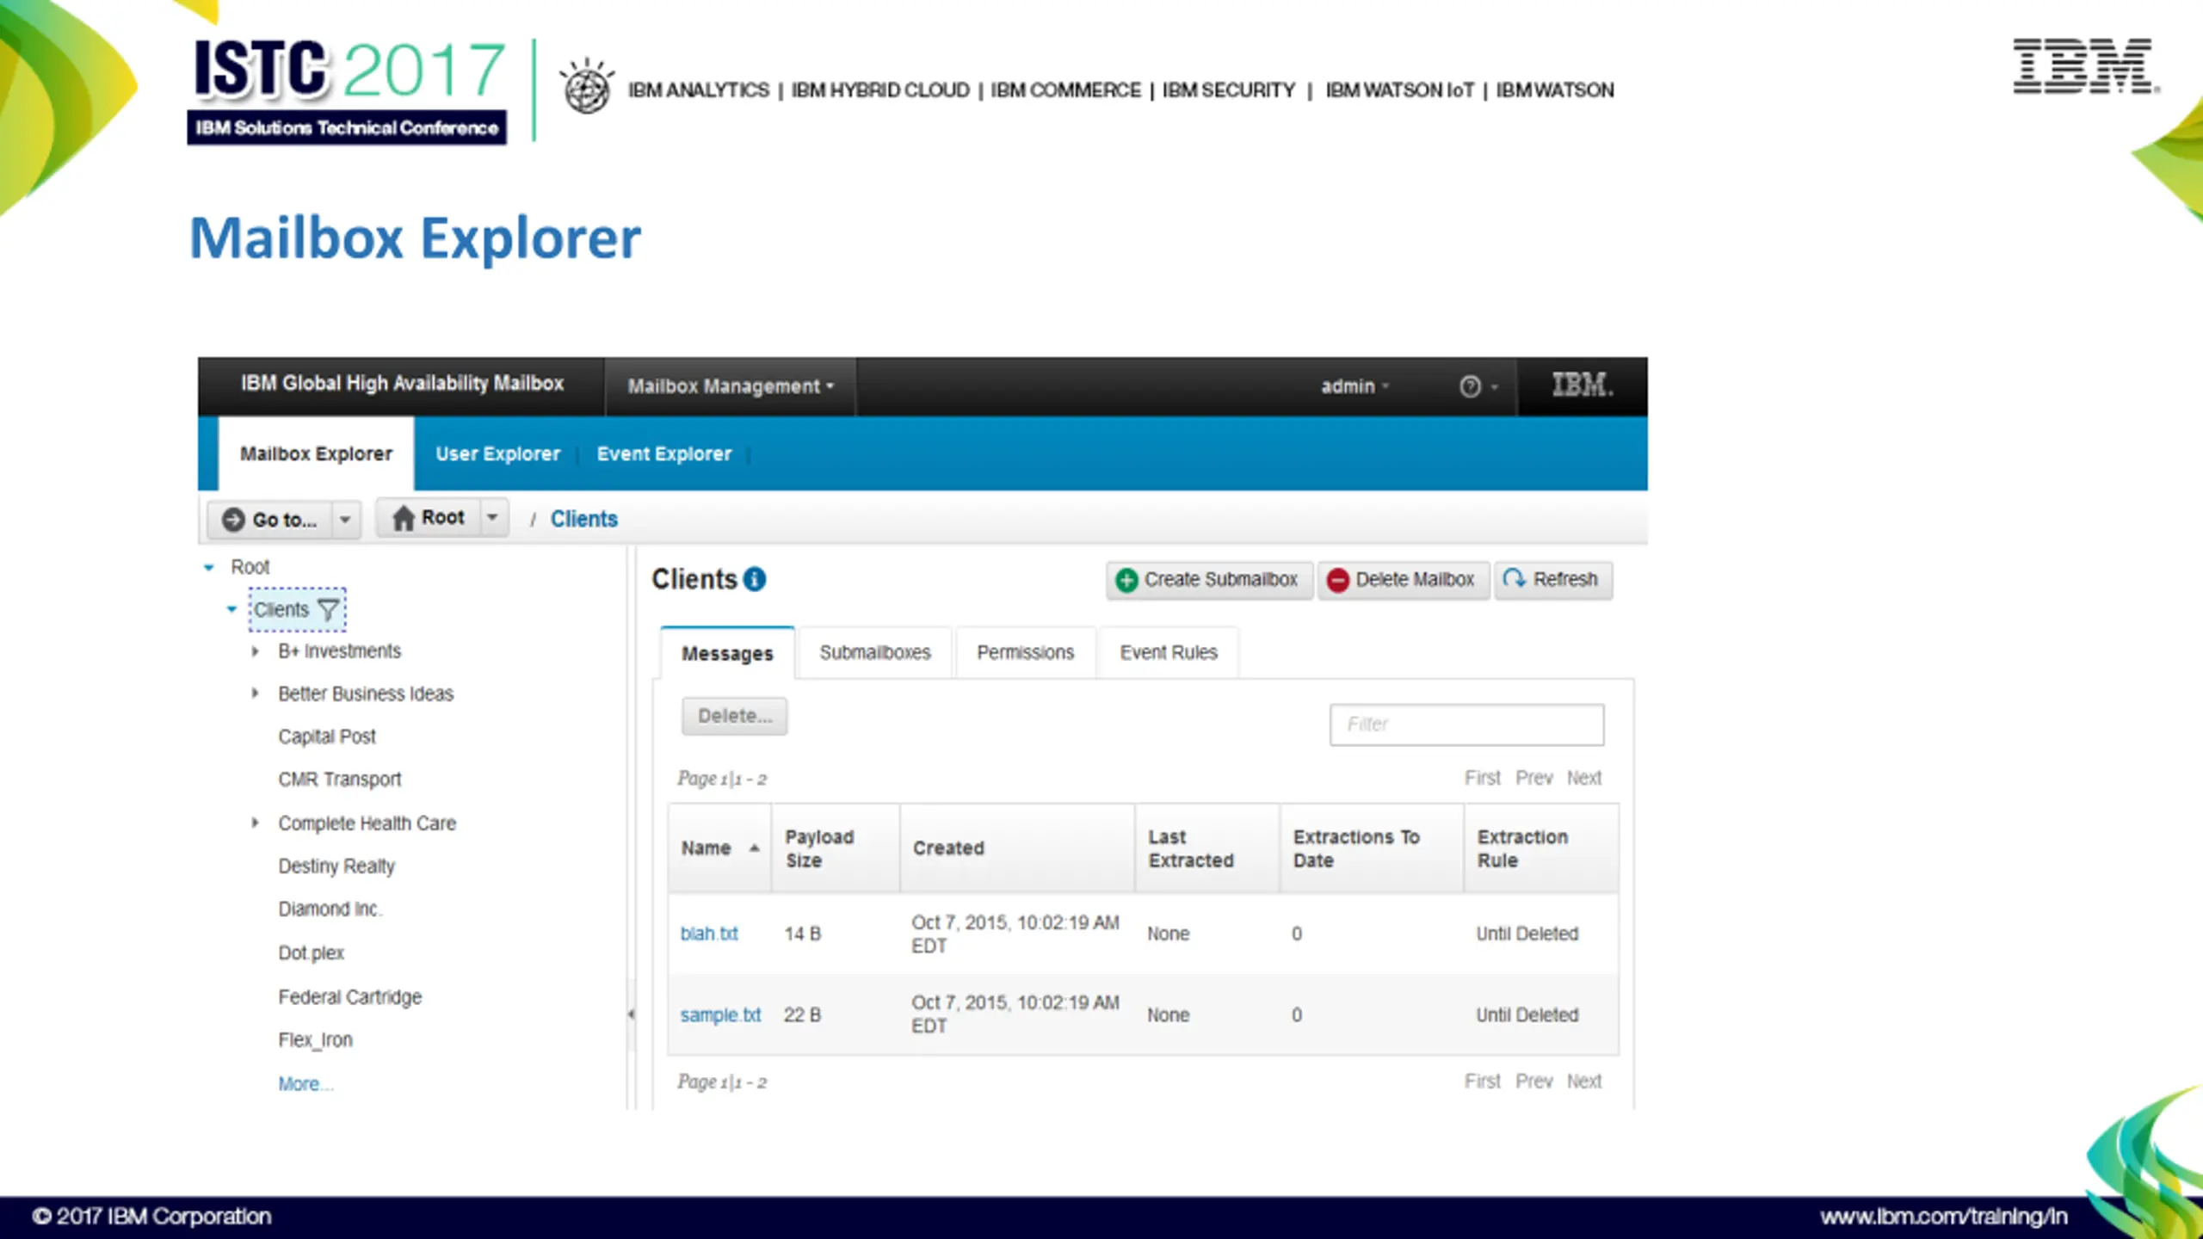Image resolution: width=2203 pixels, height=1239 pixels.
Task: Click the IBM logo in the app header
Action: click(1582, 385)
